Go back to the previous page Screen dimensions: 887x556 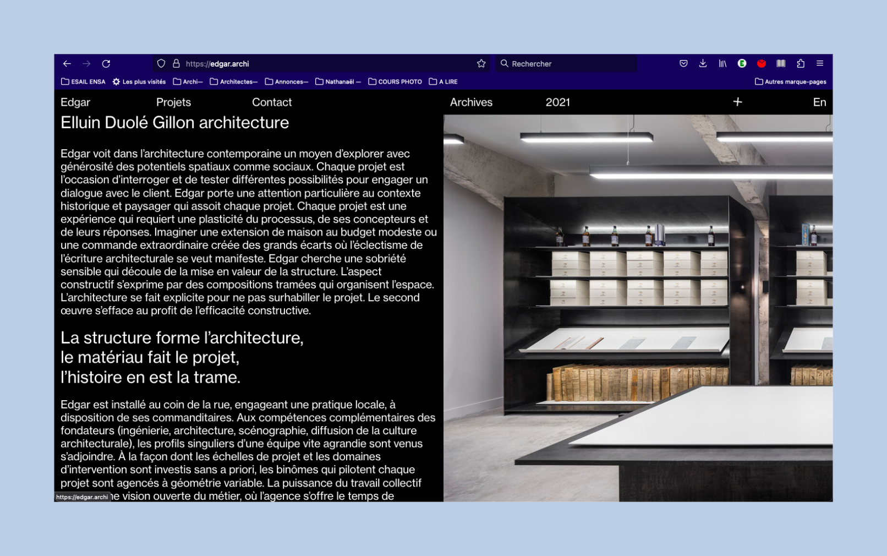click(67, 64)
